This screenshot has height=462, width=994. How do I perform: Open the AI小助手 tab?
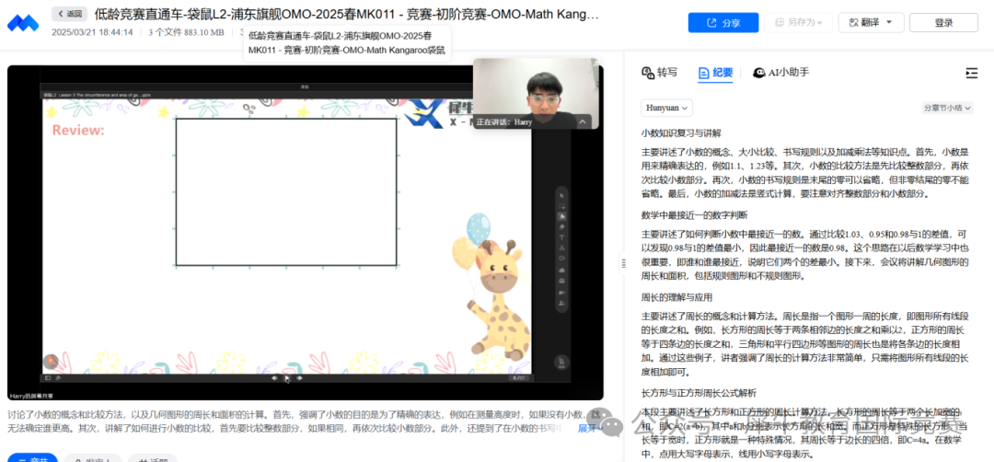pos(781,73)
